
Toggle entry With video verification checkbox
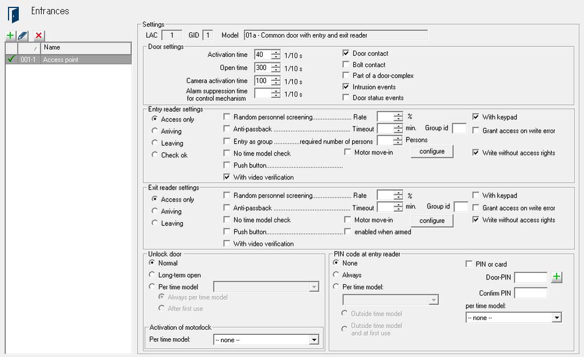click(x=227, y=177)
